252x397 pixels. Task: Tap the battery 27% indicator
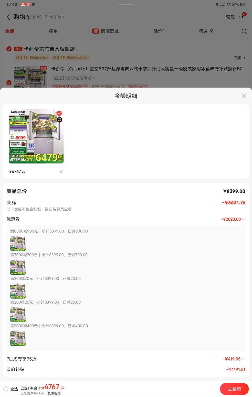[x=239, y=5]
